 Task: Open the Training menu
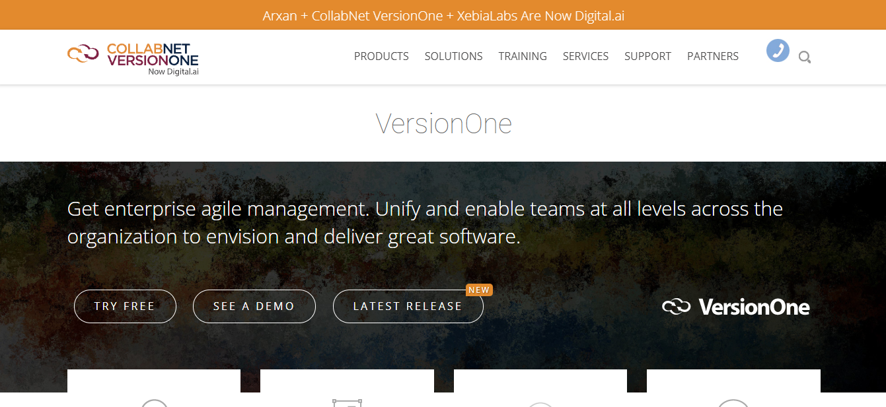pyautogui.click(x=523, y=56)
